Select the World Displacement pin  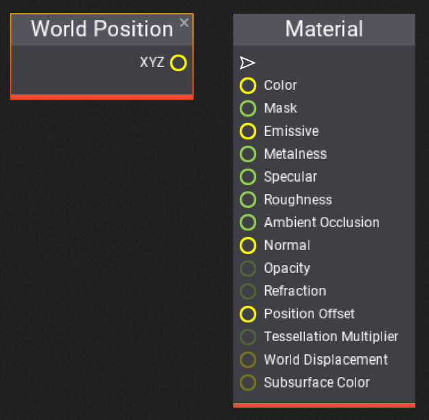248,359
